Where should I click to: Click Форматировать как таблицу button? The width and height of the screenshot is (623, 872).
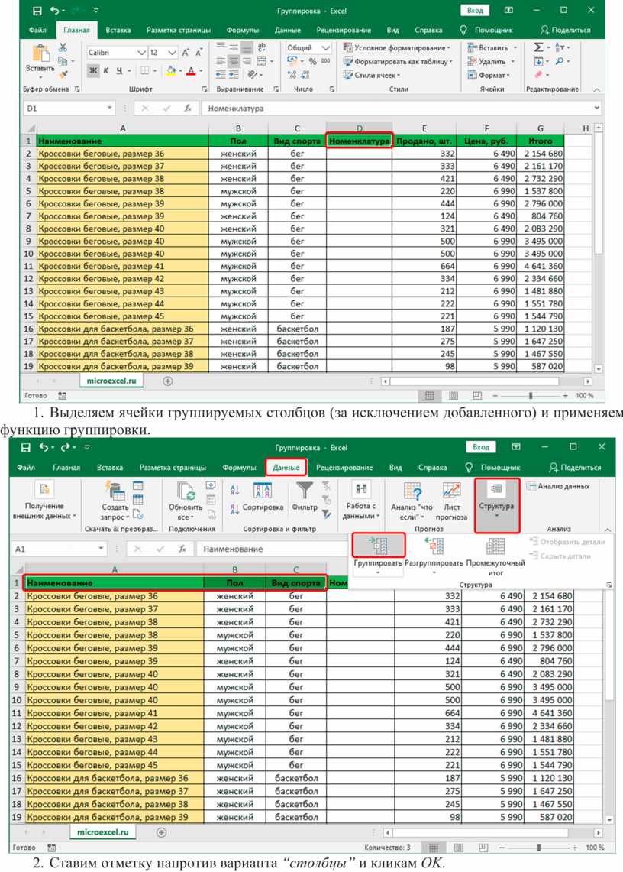tap(399, 61)
